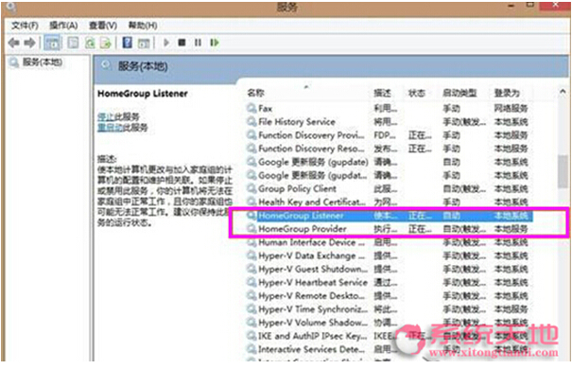The height and width of the screenshot is (369, 572).
Task: Click the Restart Service icon
Action: pyautogui.click(x=215, y=43)
